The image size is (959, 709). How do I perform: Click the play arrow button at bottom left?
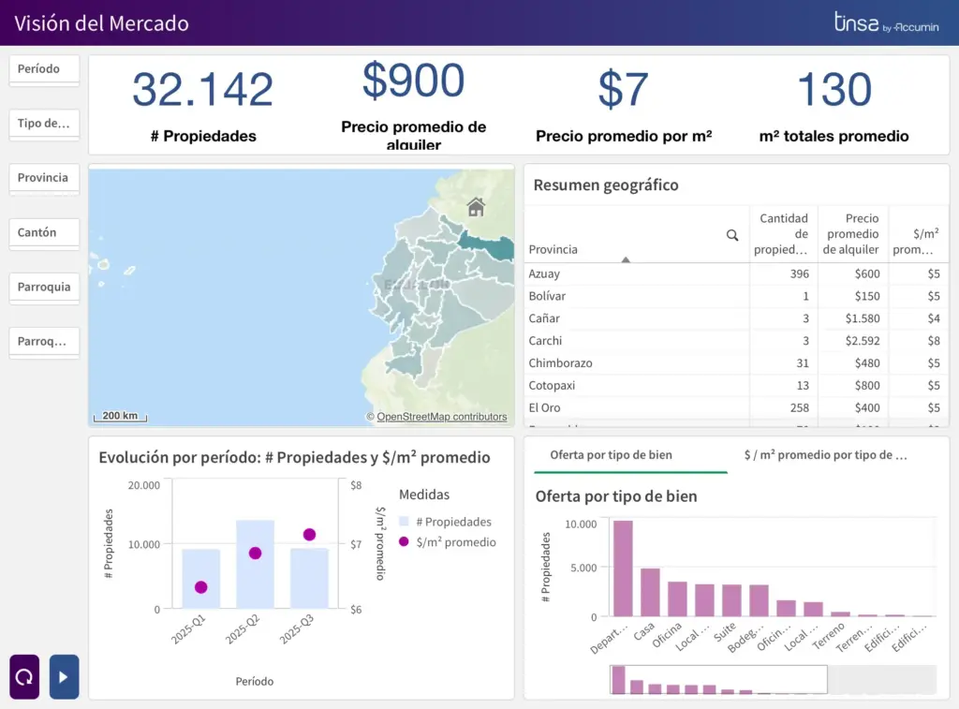tap(64, 676)
